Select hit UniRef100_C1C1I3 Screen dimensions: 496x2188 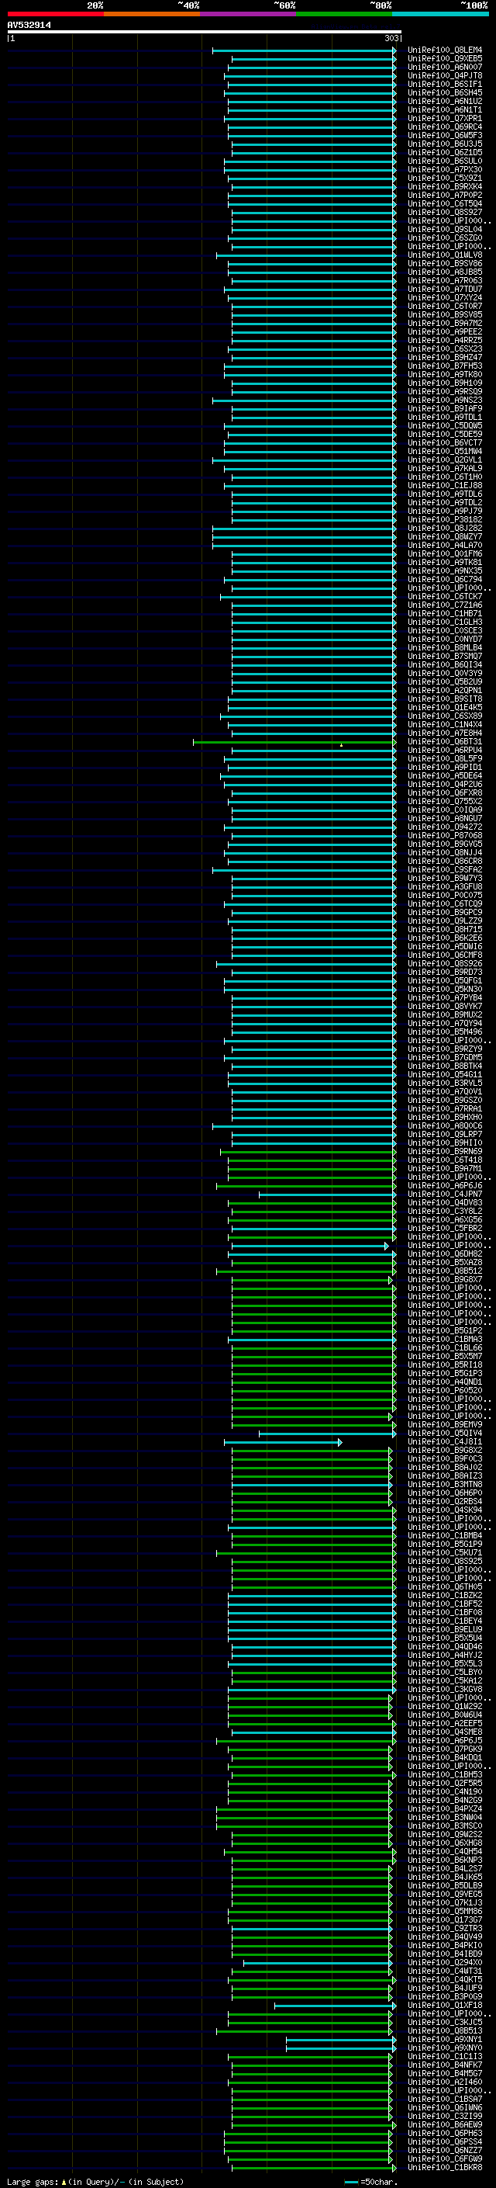pyautogui.click(x=444, y=2056)
